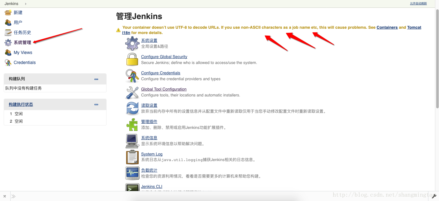Click the Configure Credentials keys icon

pyautogui.click(x=132, y=76)
